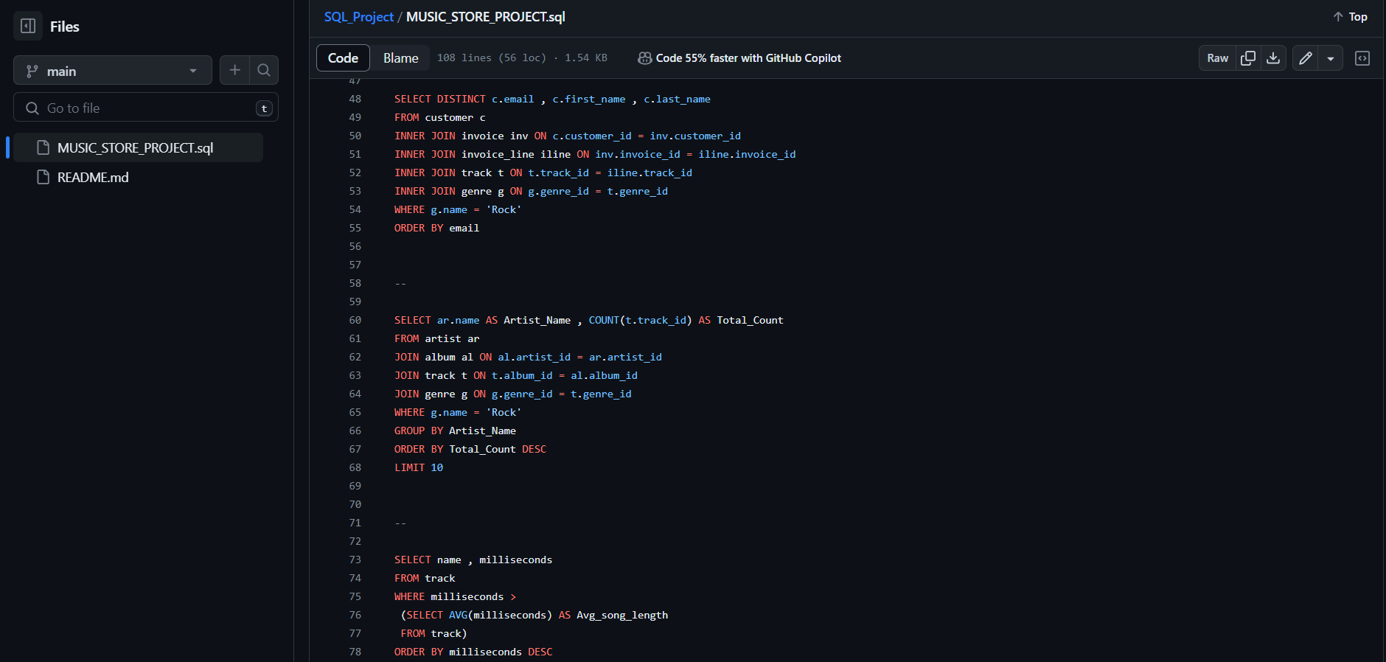Image resolution: width=1386 pixels, height=662 pixels.
Task: Click the add file plus icon
Action: pyautogui.click(x=234, y=71)
